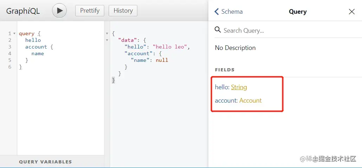Close the documentation explorer with X
The height and width of the screenshot is (168, 362).
click(x=351, y=12)
